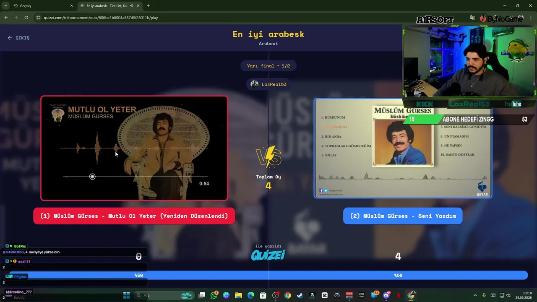The image size is (537, 302).
Task: Click the blue %50 vote progress bar
Action: (x=268, y=275)
